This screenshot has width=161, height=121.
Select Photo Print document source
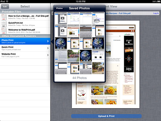[x=25, y=41]
